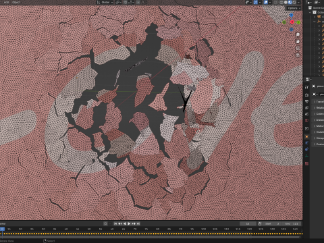Toggle perspective/orthographic grid gizmo icon
Viewport: 324px width, 243px height.
click(298, 55)
